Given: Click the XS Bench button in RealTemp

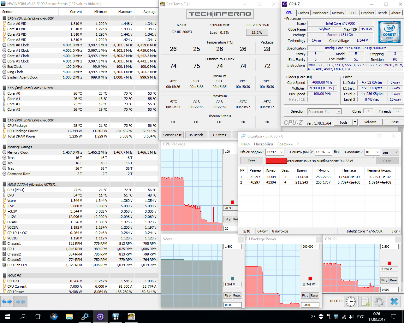Looking at the screenshot, I should point(196,135).
